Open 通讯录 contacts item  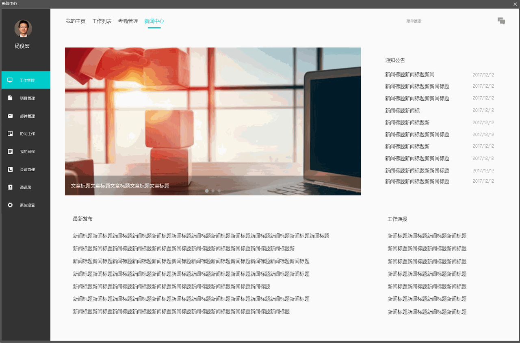point(26,187)
